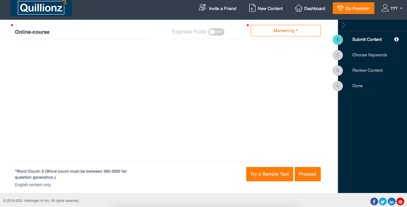Go to the Review Content step
This screenshot has height=207, width=407.
[x=367, y=70]
